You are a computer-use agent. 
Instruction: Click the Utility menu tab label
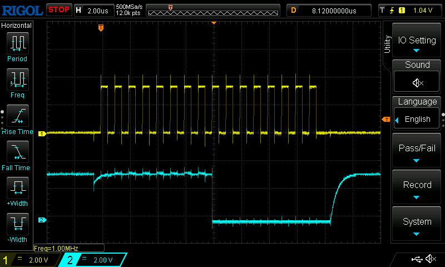point(387,44)
